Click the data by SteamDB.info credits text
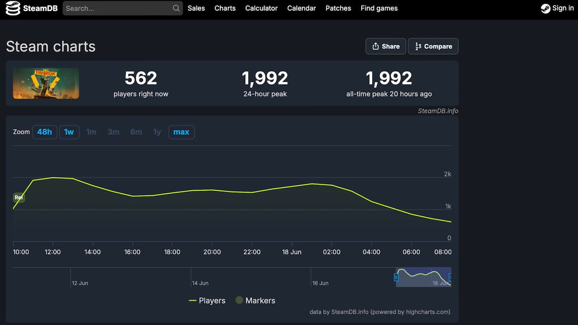Screen dimensions: 578x325 380,312
